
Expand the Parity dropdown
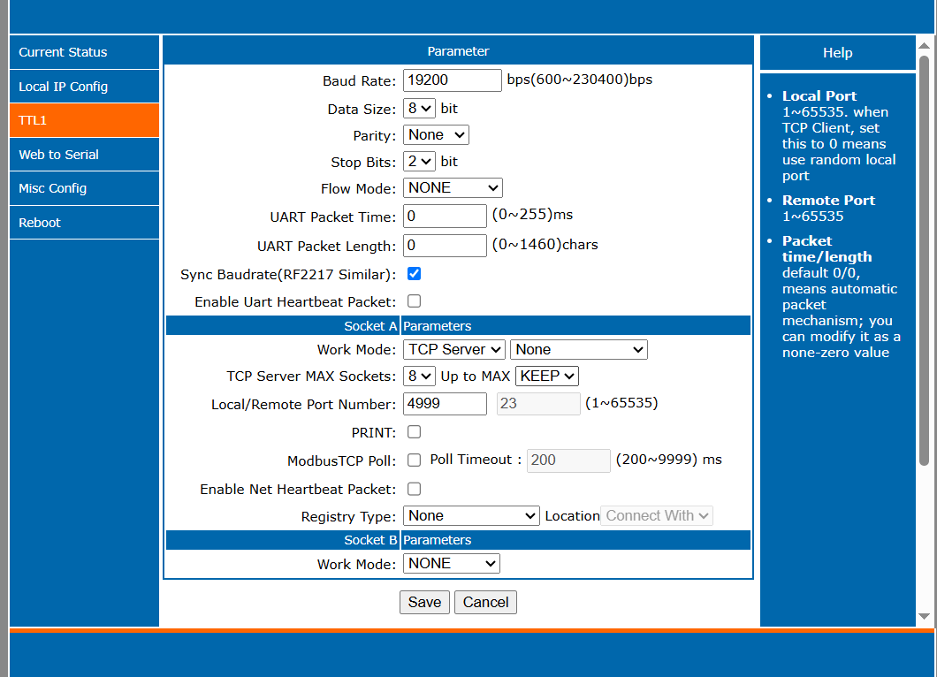436,135
